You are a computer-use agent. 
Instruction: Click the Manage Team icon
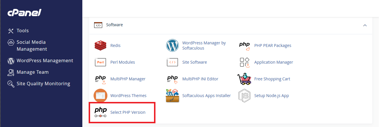(x=11, y=72)
